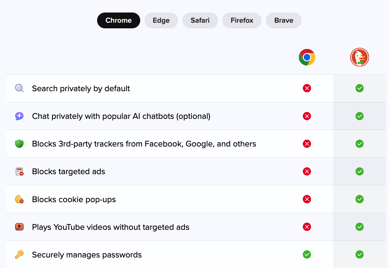Click Plays YouTube videos without targeted ads text
This screenshot has height=268, width=389.
(111, 227)
